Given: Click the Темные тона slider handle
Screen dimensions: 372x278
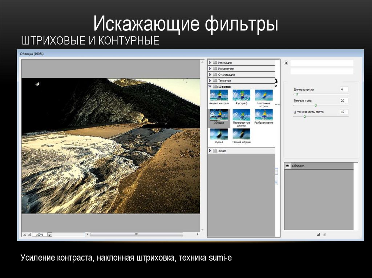Looking at the screenshot, I should point(315,105).
